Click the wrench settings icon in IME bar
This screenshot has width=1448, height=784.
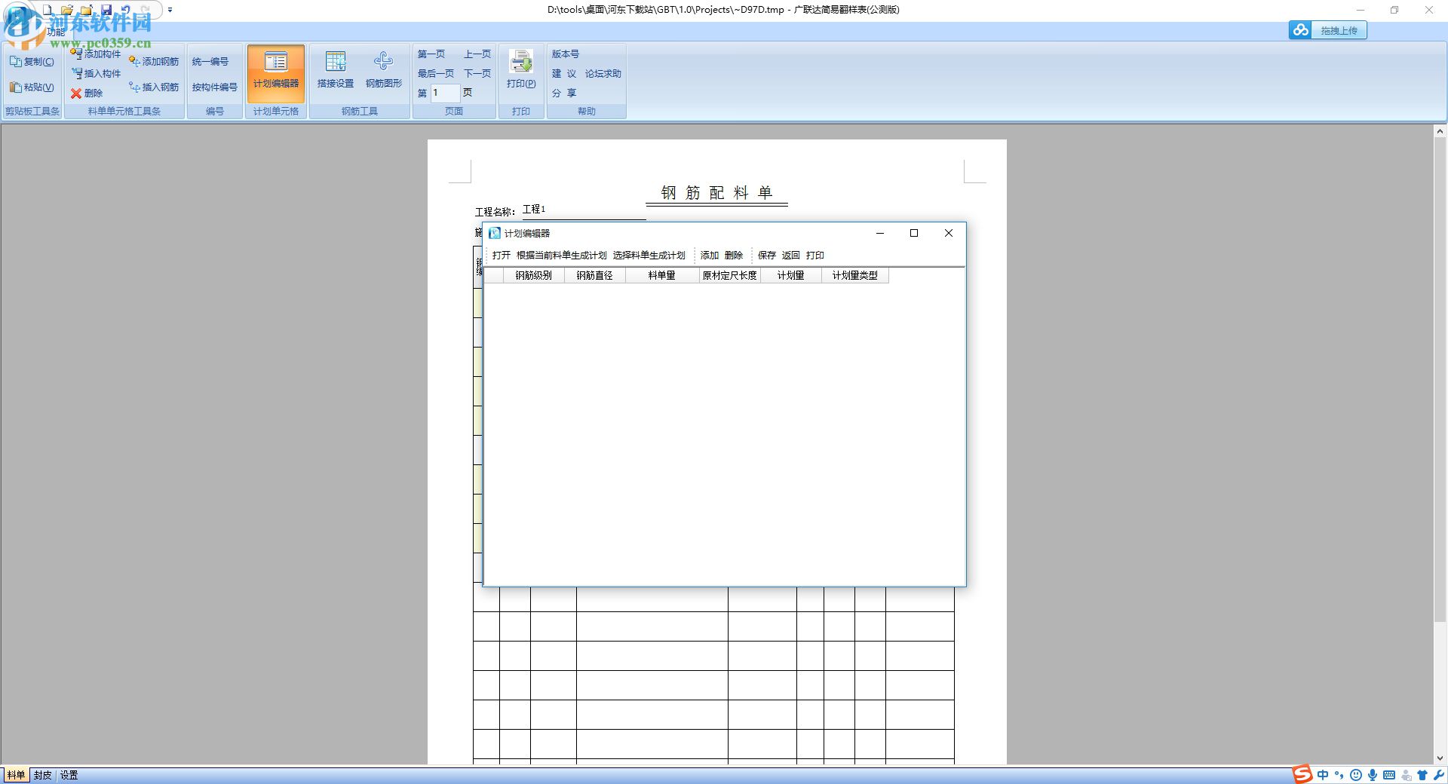[x=1438, y=775]
